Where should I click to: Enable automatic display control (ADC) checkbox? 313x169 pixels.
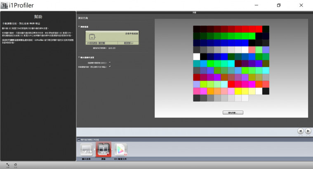110,63
